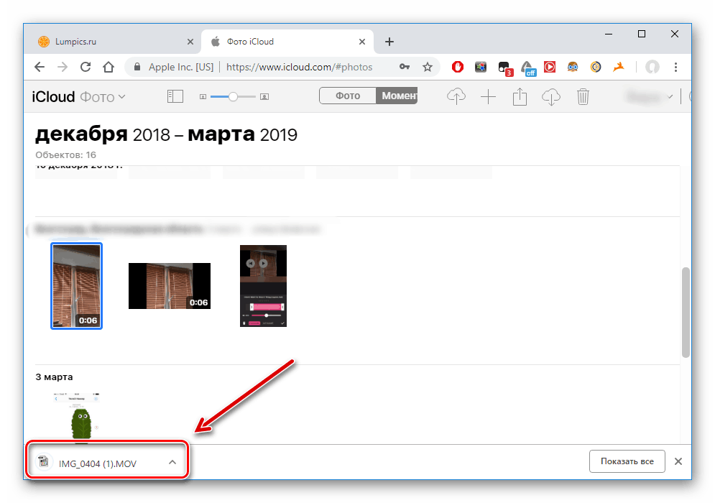Open the red ad blocker extension
Screen dimensions: 715x503
[457, 67]
